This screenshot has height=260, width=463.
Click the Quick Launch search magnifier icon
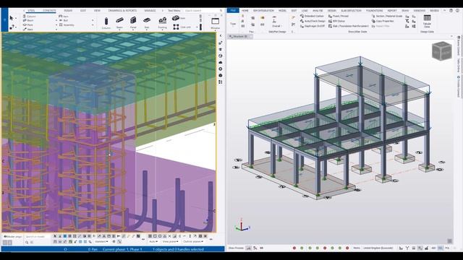pyautogui.click(x=221, y=11)
